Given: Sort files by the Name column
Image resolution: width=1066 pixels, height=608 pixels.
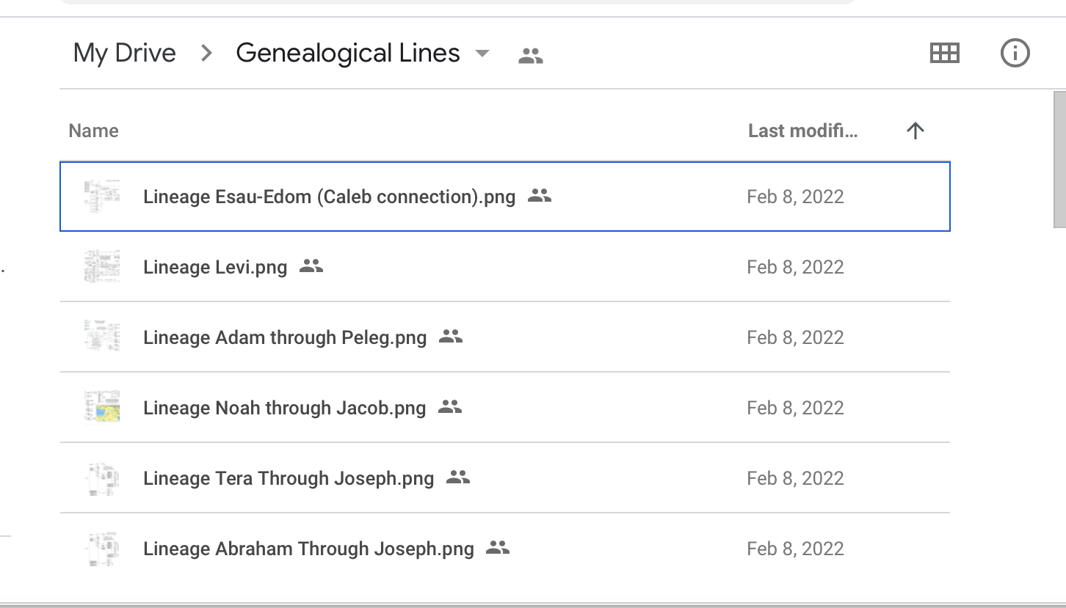Looking at the screenshot, I should coord(93,130).
